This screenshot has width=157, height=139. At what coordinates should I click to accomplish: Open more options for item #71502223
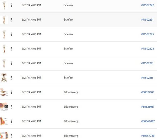point(12,49)
